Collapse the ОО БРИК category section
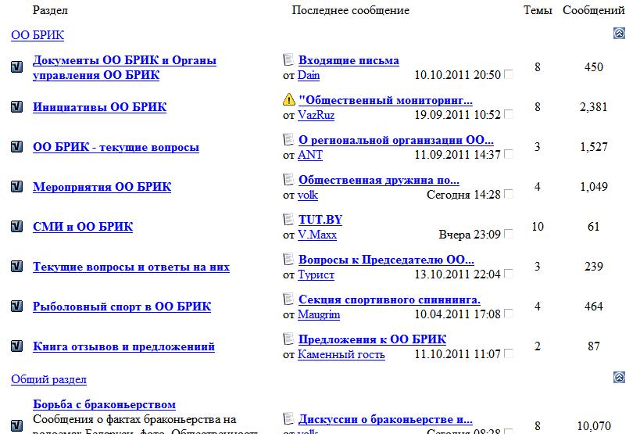The height and width of the screenshot is (434, 640). coord(619,34)
